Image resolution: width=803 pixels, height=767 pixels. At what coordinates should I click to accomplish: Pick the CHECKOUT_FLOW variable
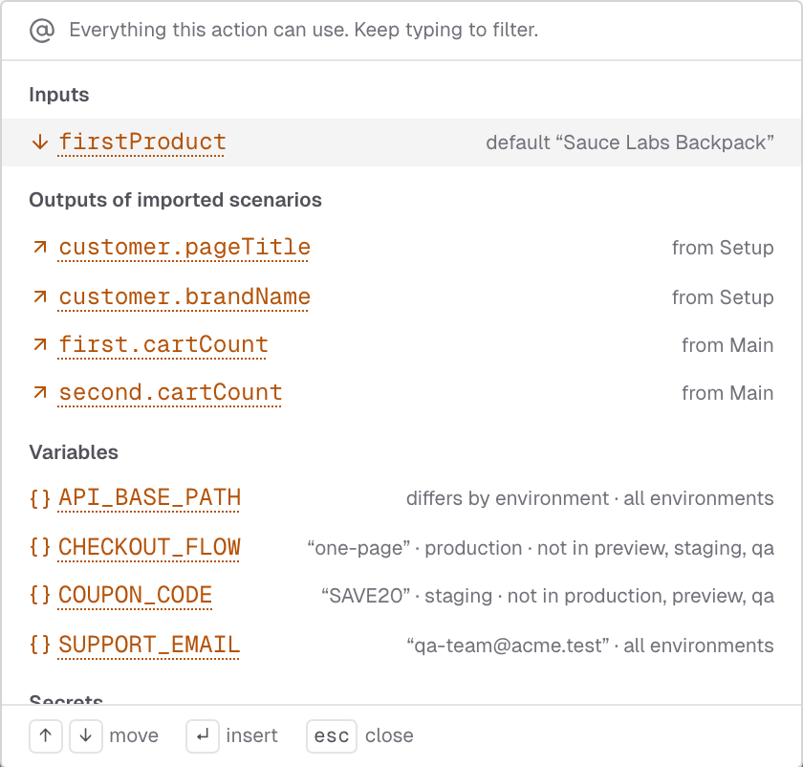[x=401, y=548]
